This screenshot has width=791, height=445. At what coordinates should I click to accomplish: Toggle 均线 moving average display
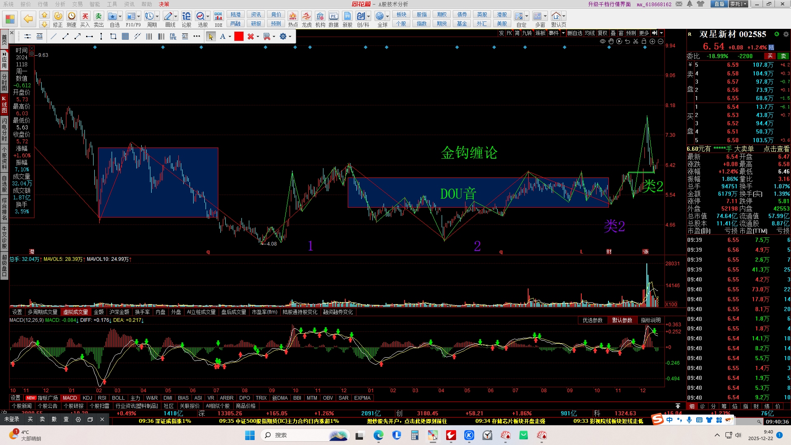[x=590, y=33]
